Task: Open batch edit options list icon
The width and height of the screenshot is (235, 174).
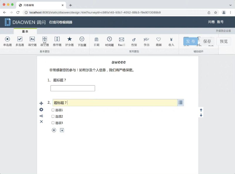Action: click(x=180, y=103)
